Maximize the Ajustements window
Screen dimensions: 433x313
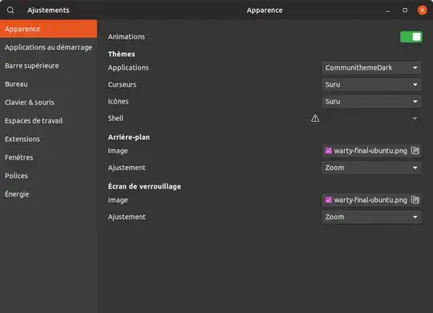click(405, 10)
